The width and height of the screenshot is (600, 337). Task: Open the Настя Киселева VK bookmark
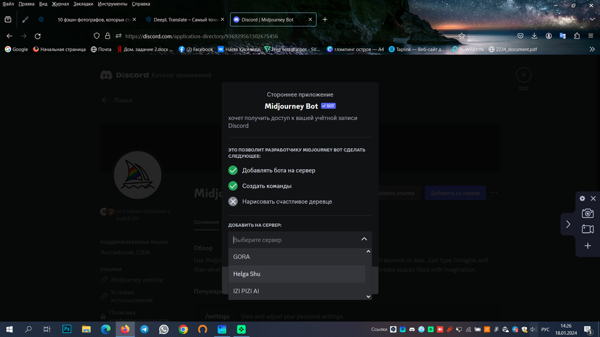(x=238, y=49)
